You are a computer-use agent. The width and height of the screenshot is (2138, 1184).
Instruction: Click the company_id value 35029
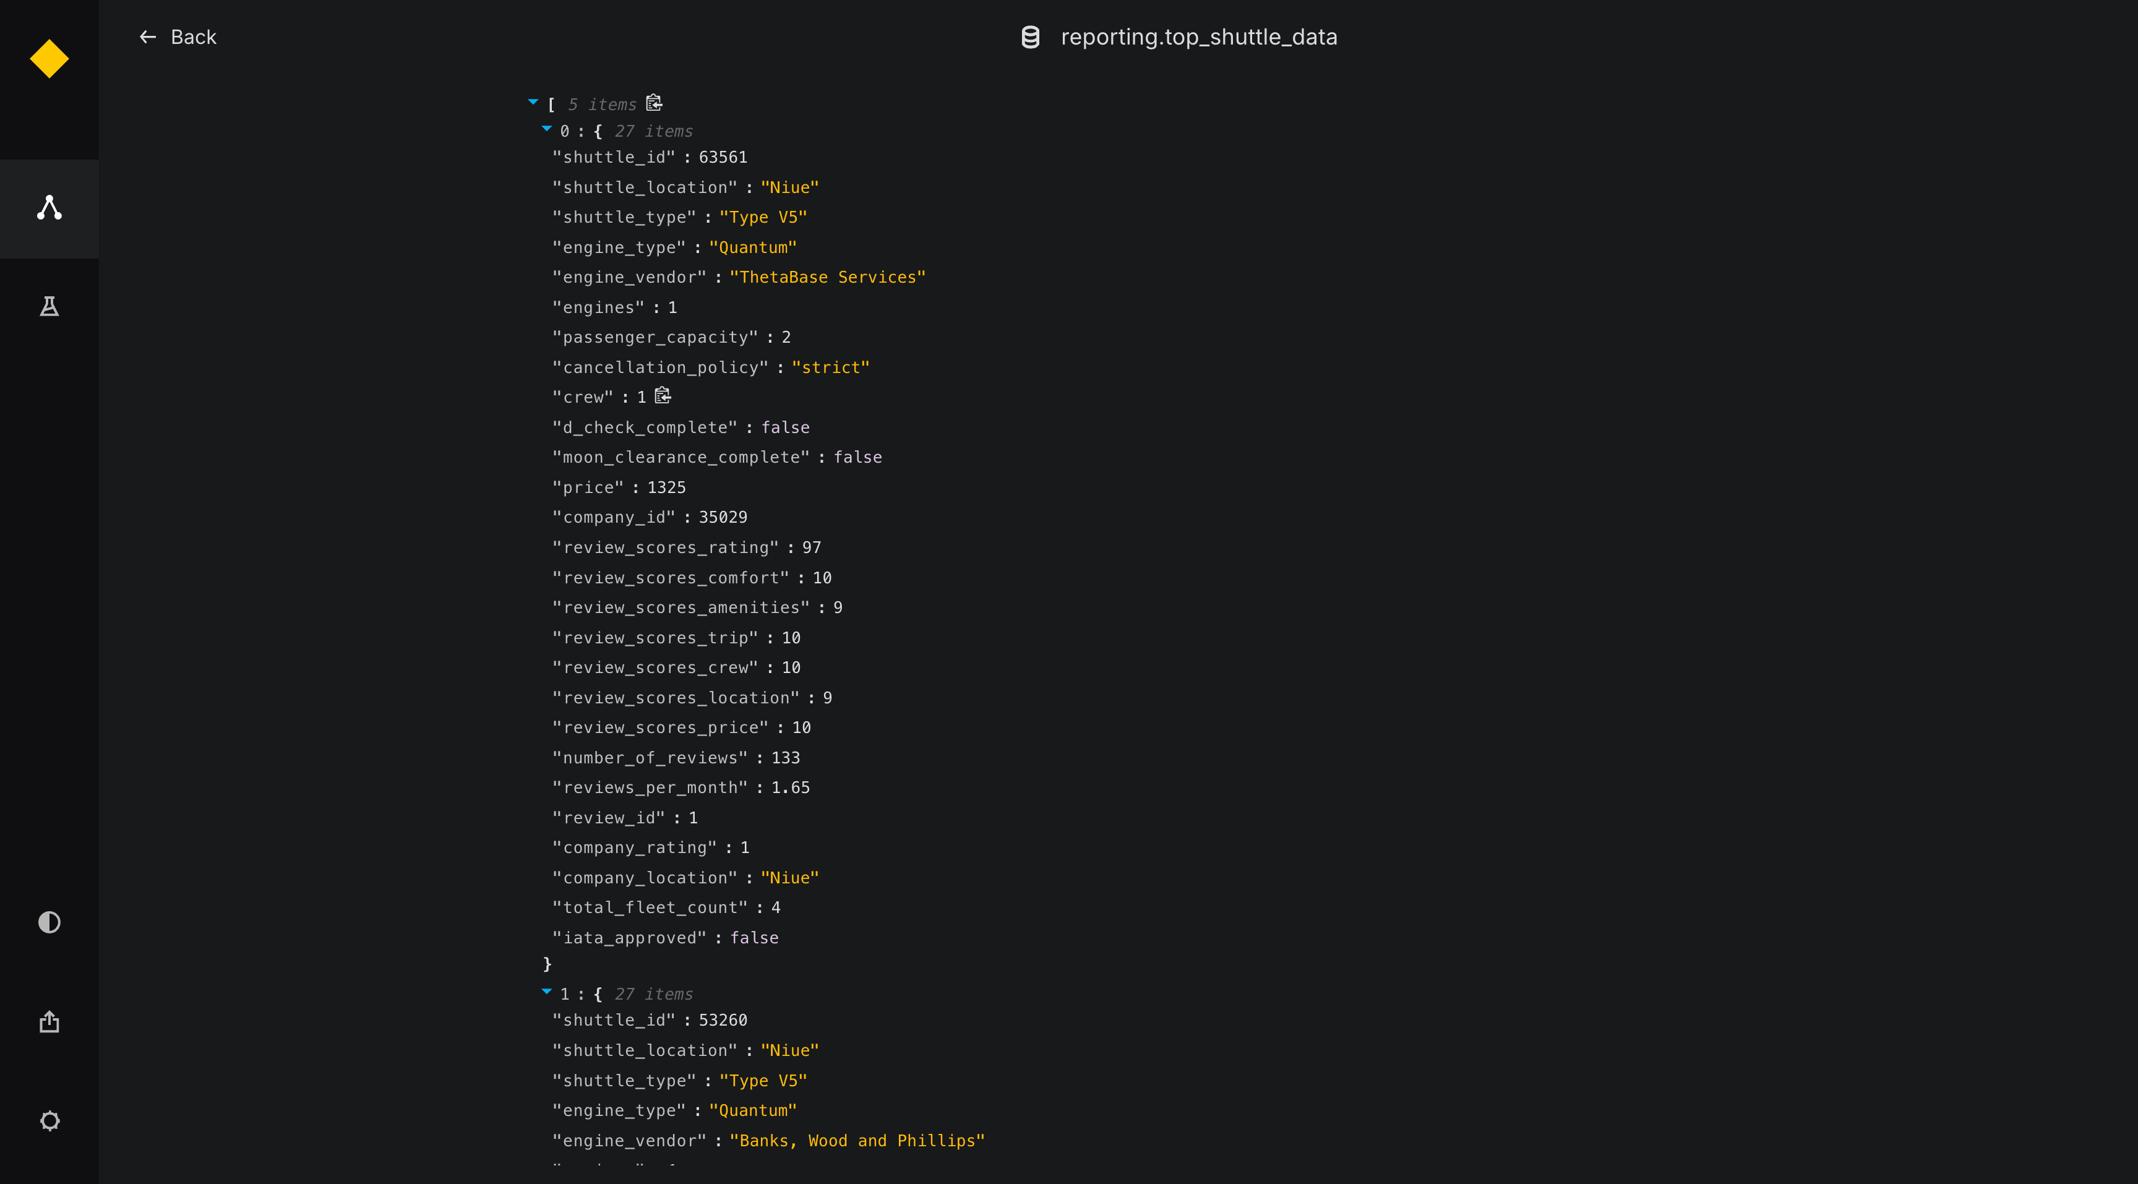click(x=723, y=517)
